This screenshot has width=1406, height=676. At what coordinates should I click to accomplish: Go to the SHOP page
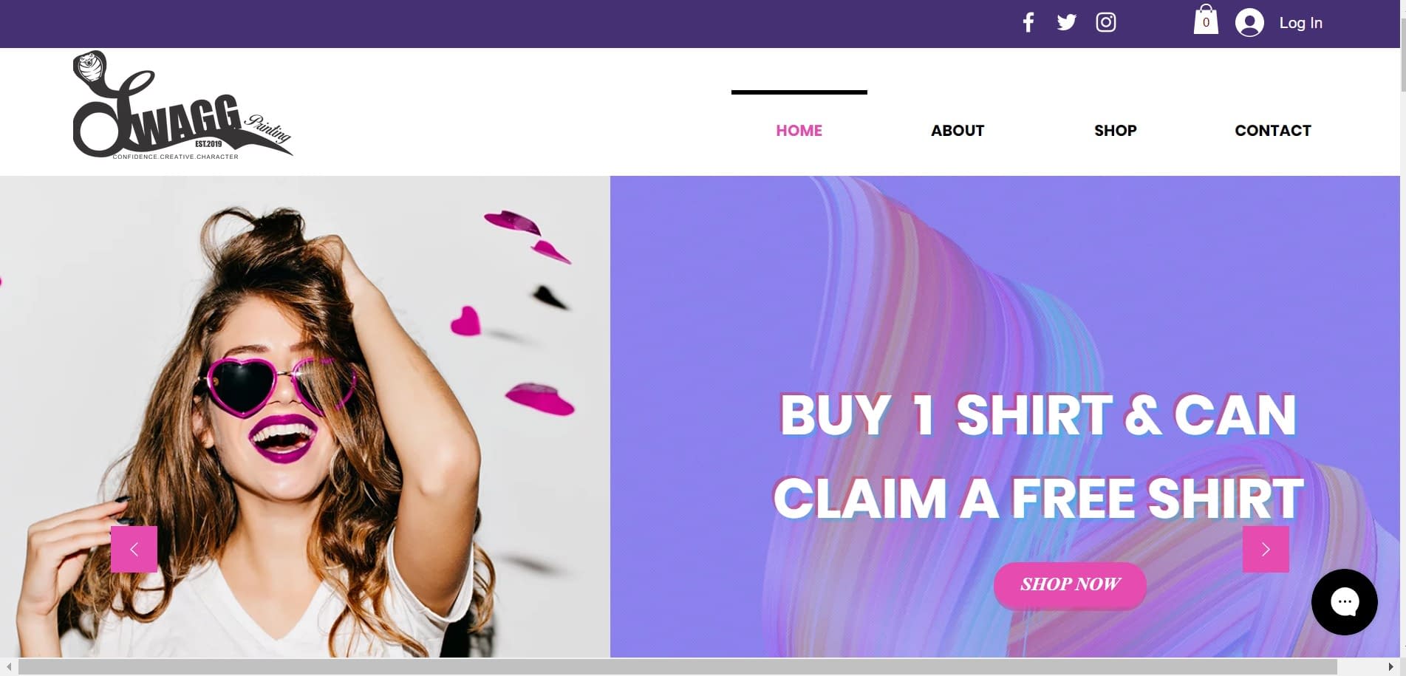1115,131
